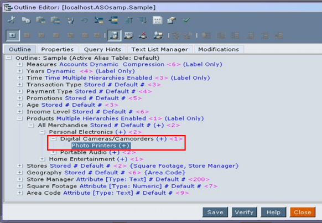The height and width of the screenshot is (223, 322).
Task: Collapse the Personal Electronics node
Action: (x=42, y=132)
